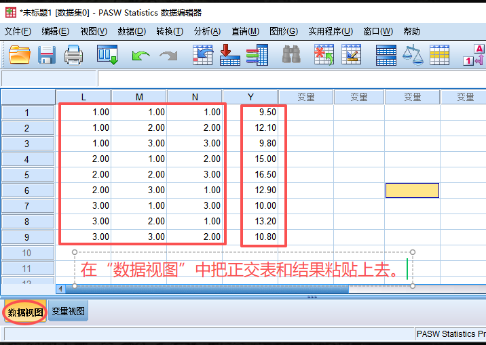This screenshot has height=345, width=486.
Task: Select the 数据视图 tab
Action: (26, 312)
